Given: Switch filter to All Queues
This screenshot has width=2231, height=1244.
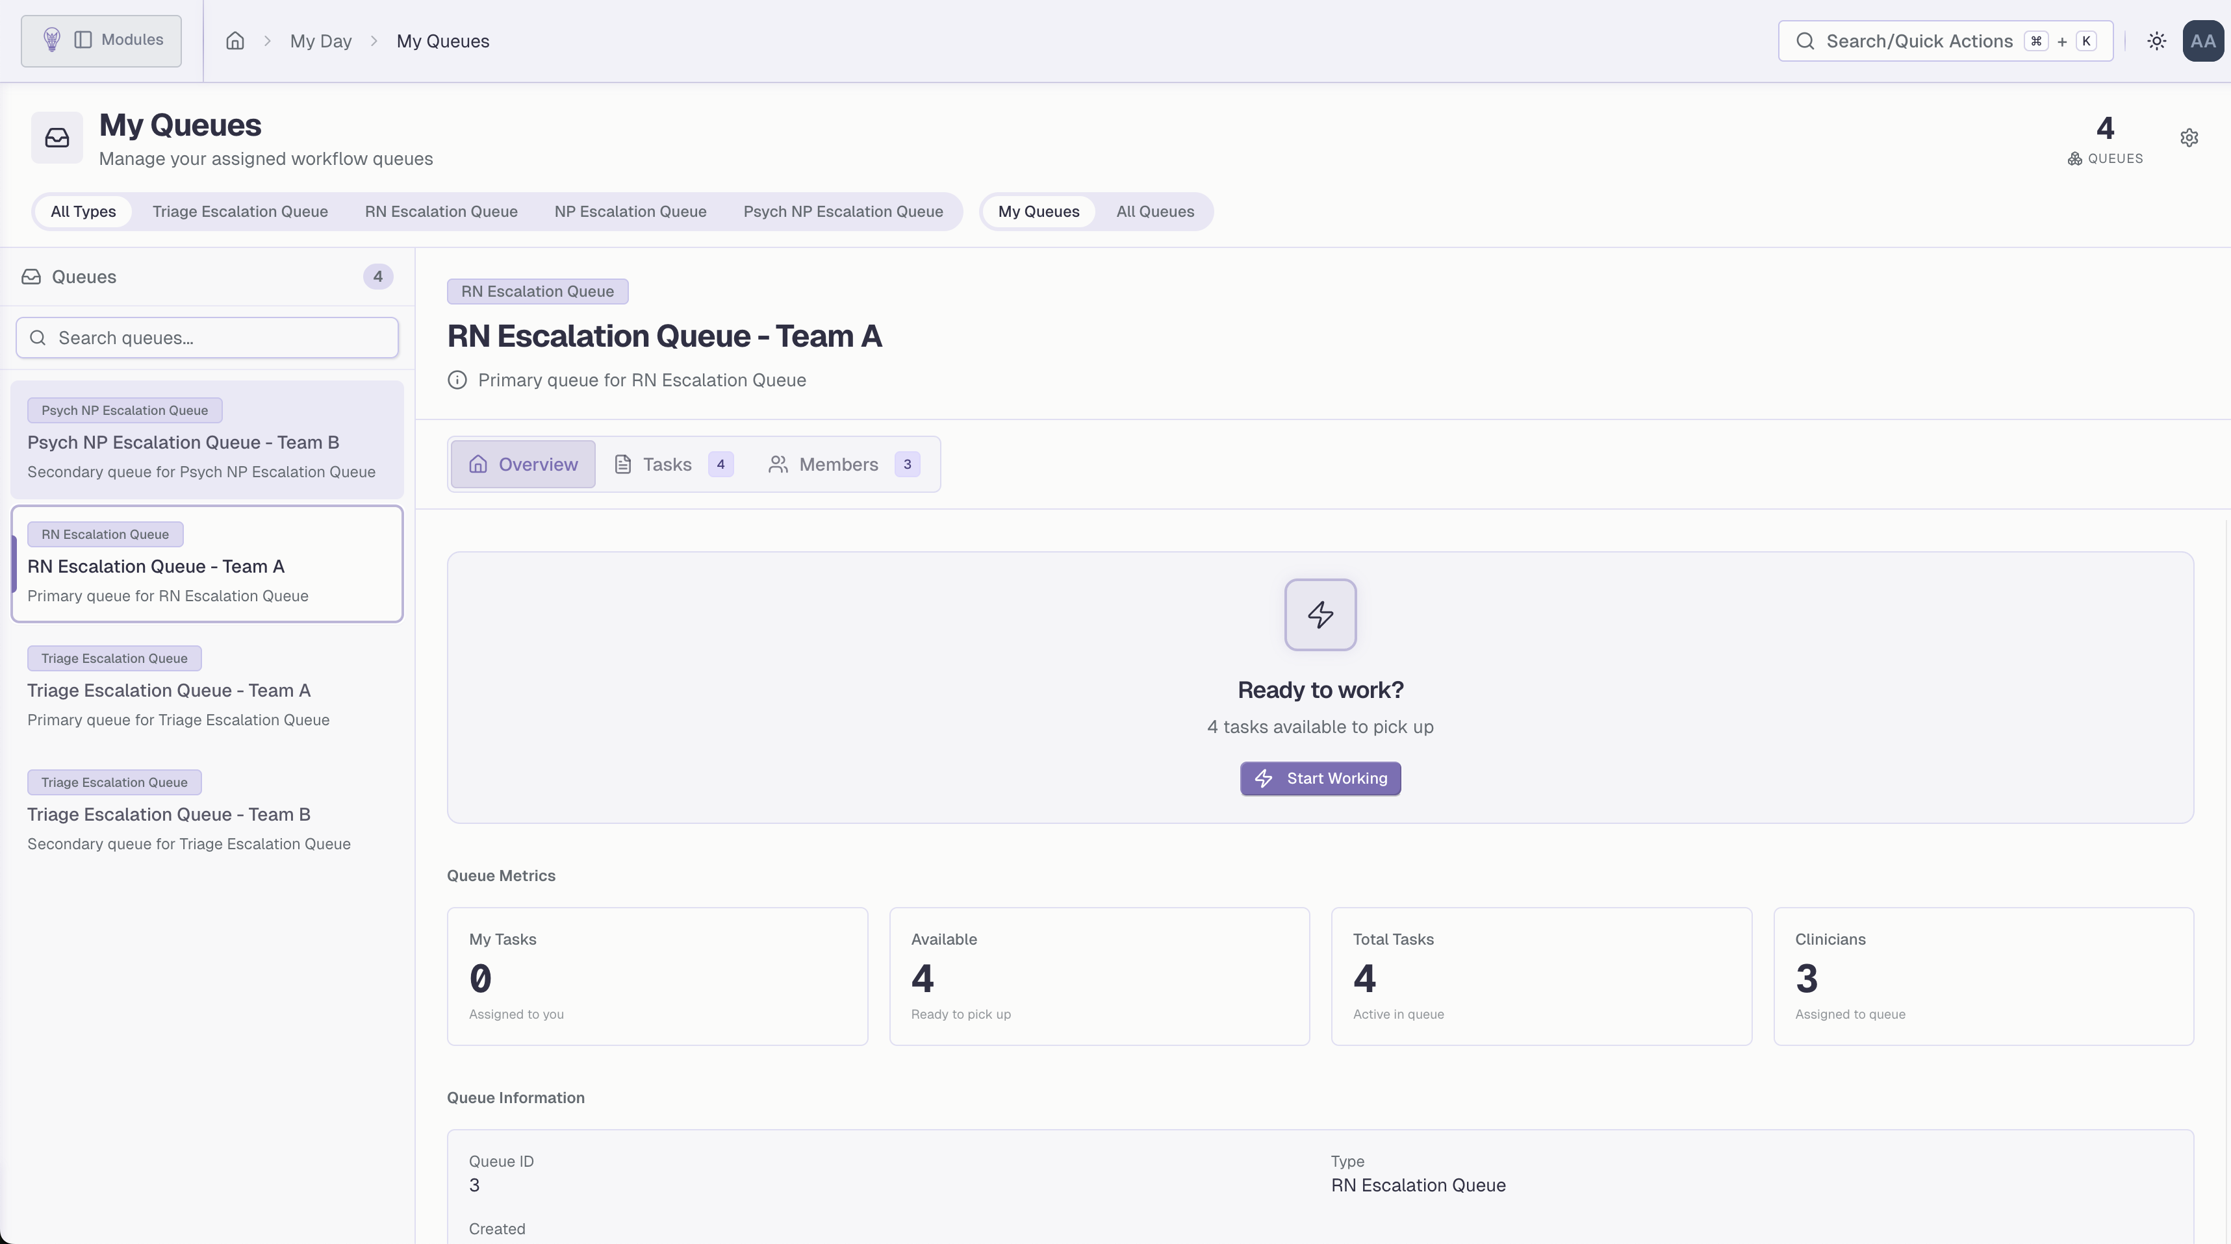Looking at the screenshot, I should tap(1154, 211).
